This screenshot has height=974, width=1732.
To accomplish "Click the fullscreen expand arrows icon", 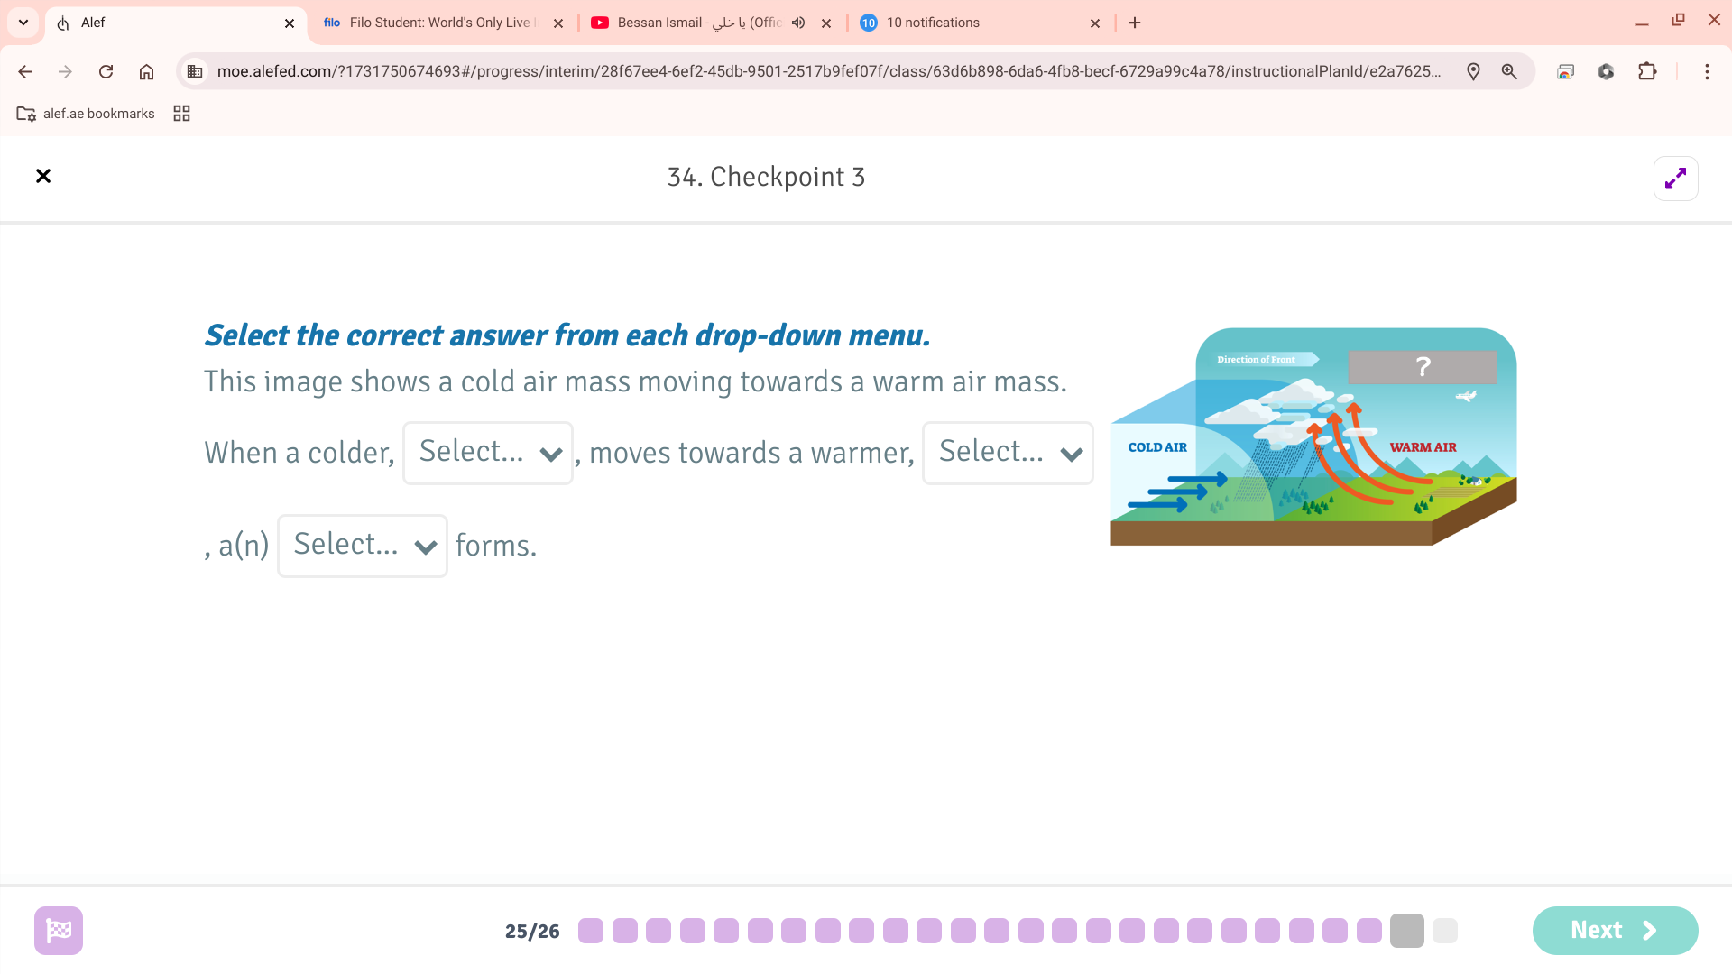I will [x=1675, y=179].
